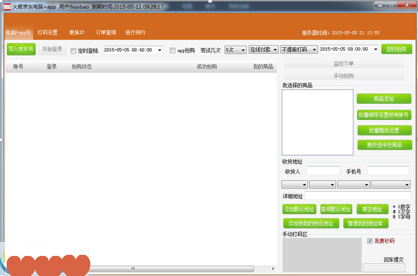Enable the 定时登陆 checkbox
418x276 pixels.
click(73, 51)
